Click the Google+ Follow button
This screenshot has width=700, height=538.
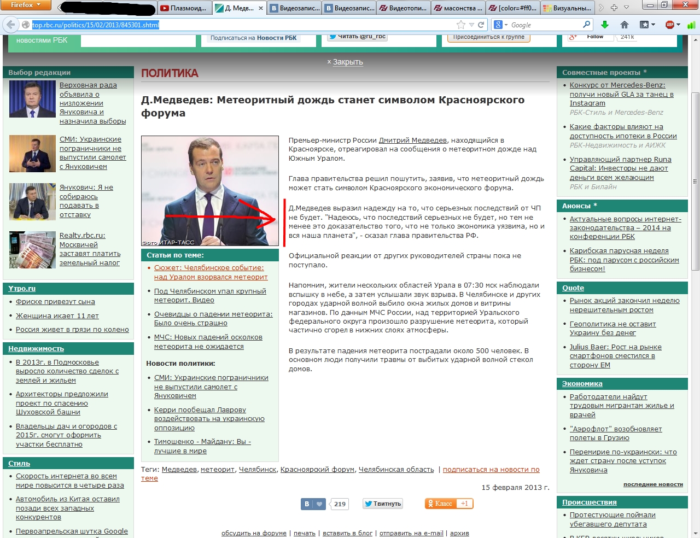pyautogui.click(x=590, y=37)
